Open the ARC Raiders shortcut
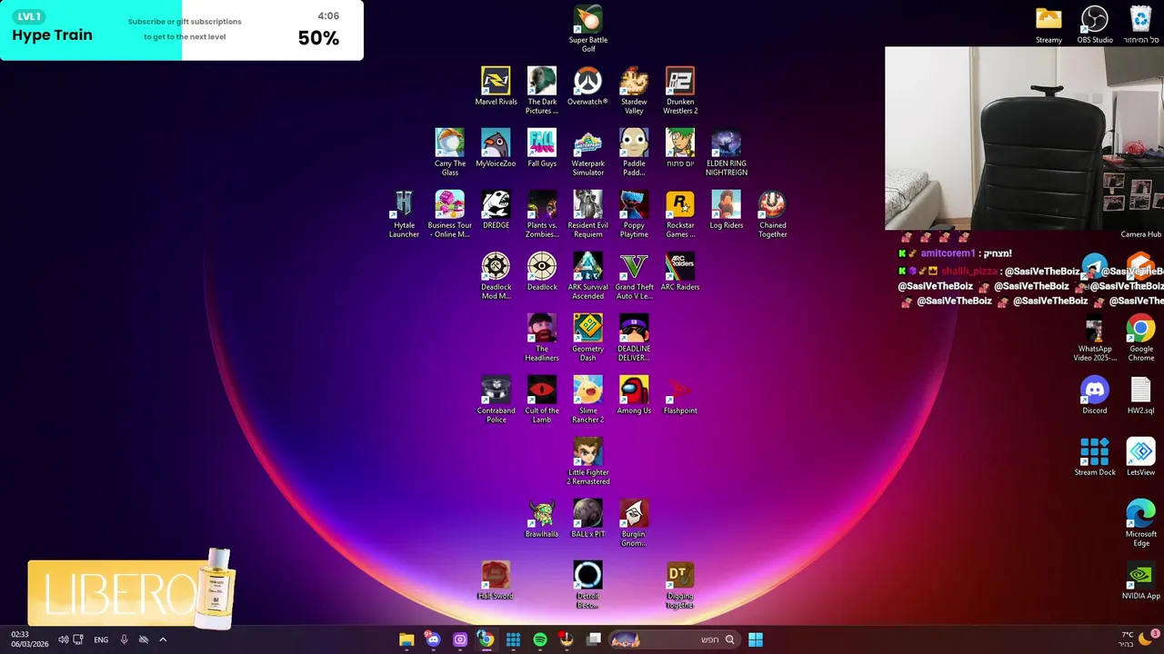The width and height of the screenshot is (1164, 654). (680, 272)
